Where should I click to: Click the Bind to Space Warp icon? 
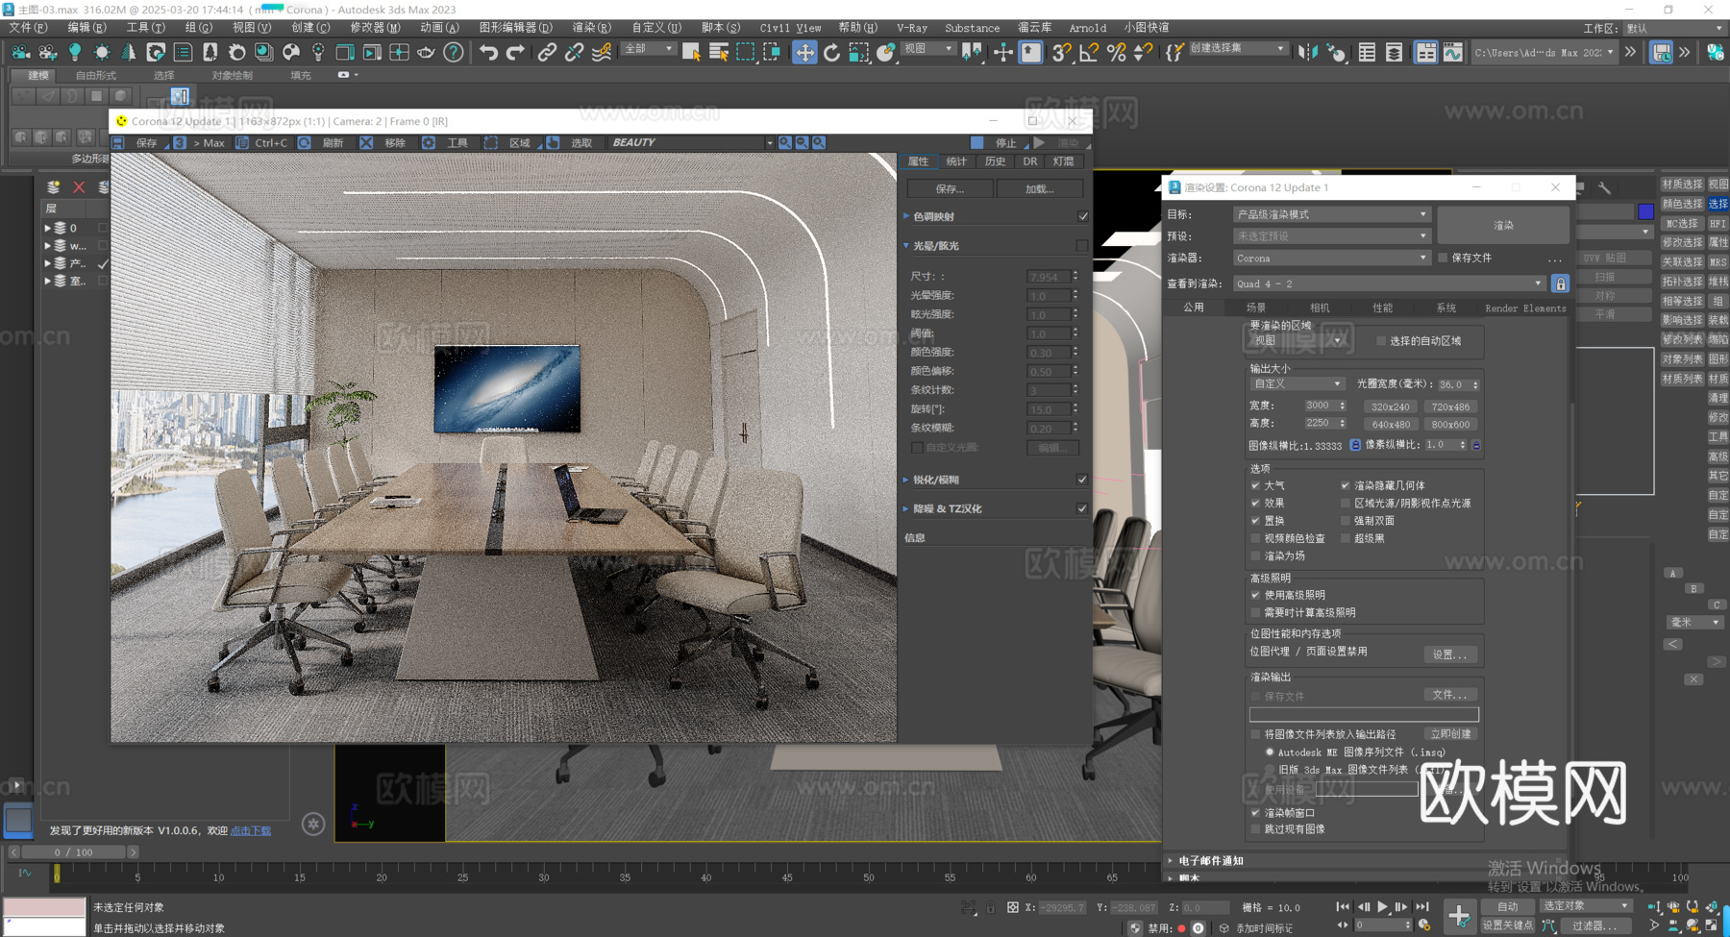tap(602, 52)
